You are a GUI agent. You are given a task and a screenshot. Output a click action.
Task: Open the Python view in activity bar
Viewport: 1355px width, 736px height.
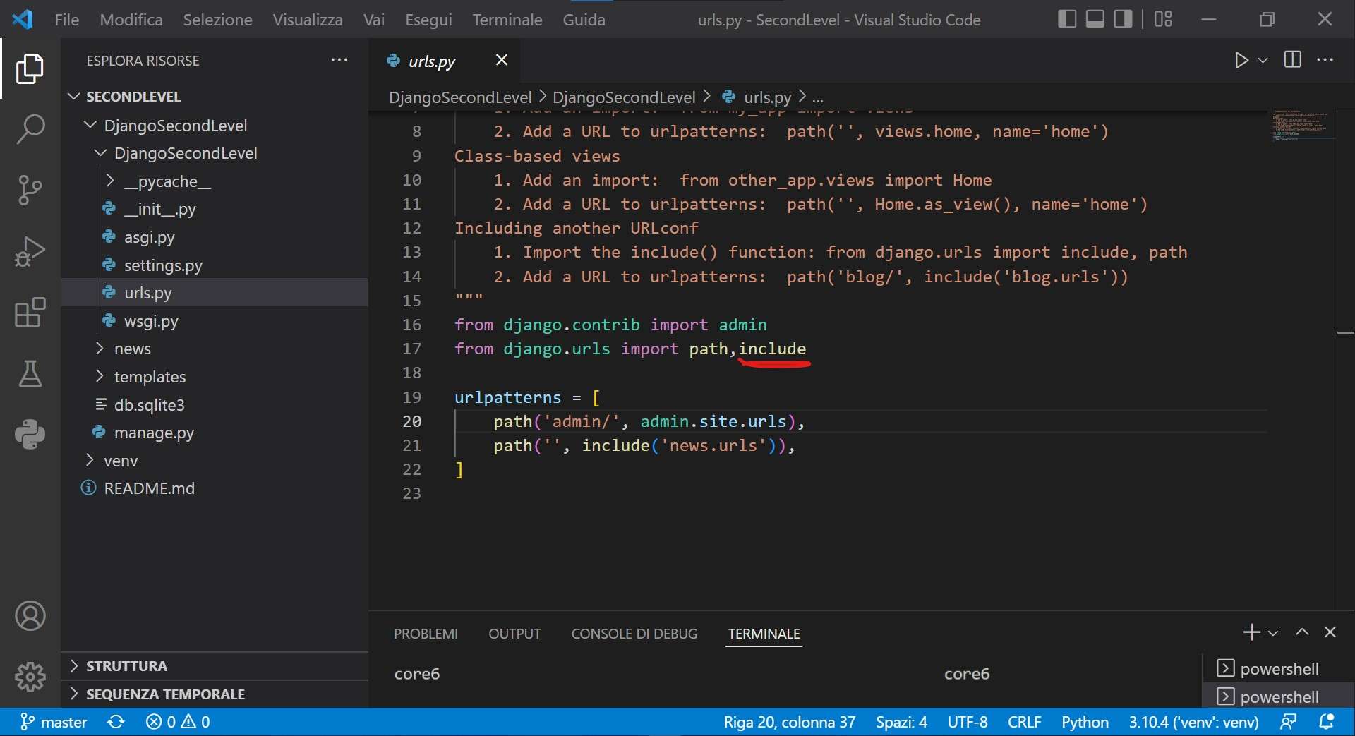(30, 434)
